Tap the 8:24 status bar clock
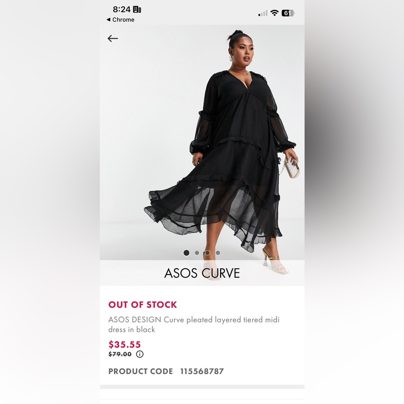The width and height of the screenshot is (404, 404). 122,10
